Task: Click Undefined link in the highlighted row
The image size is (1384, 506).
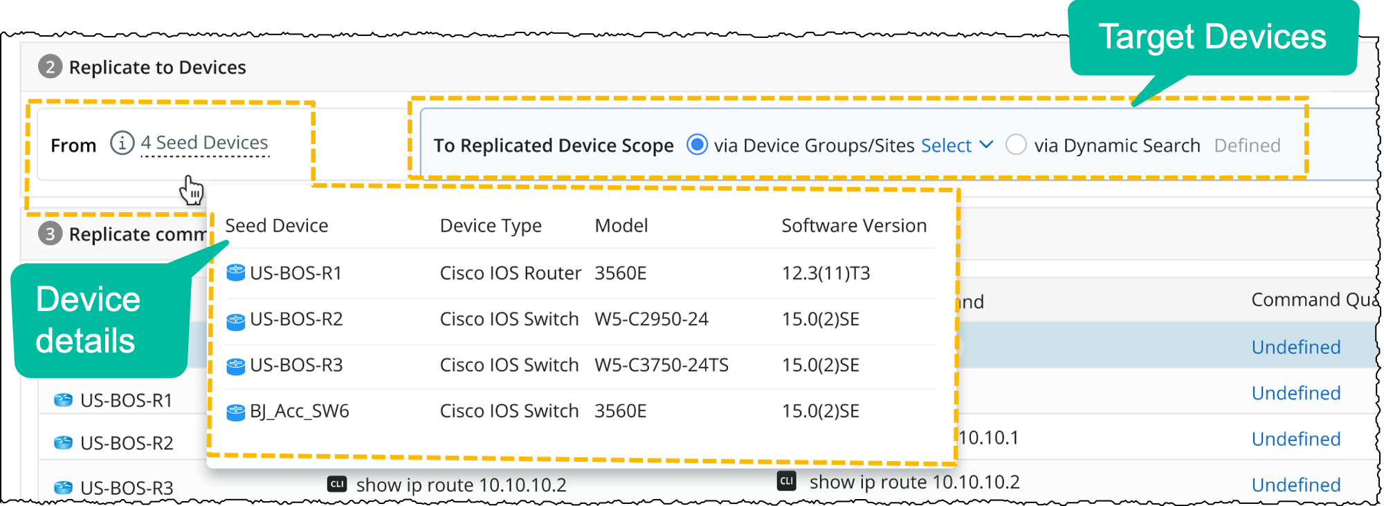Action: pyautogui.click(x=1295, y=347)
